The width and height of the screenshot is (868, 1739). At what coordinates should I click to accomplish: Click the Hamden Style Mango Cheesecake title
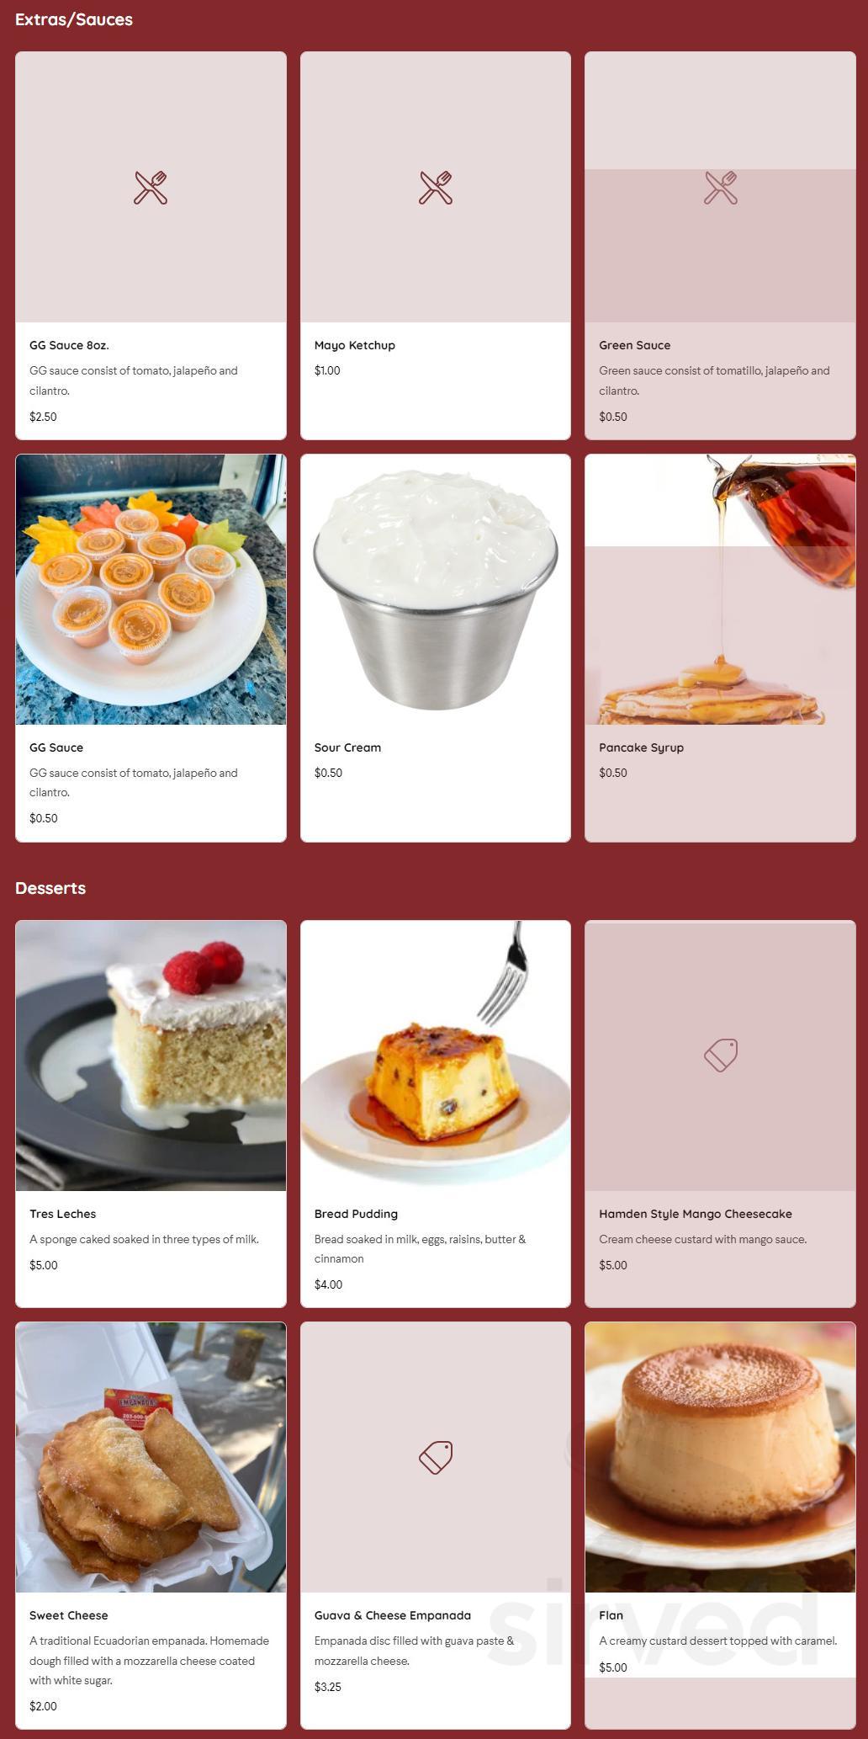coord(695,1214)
